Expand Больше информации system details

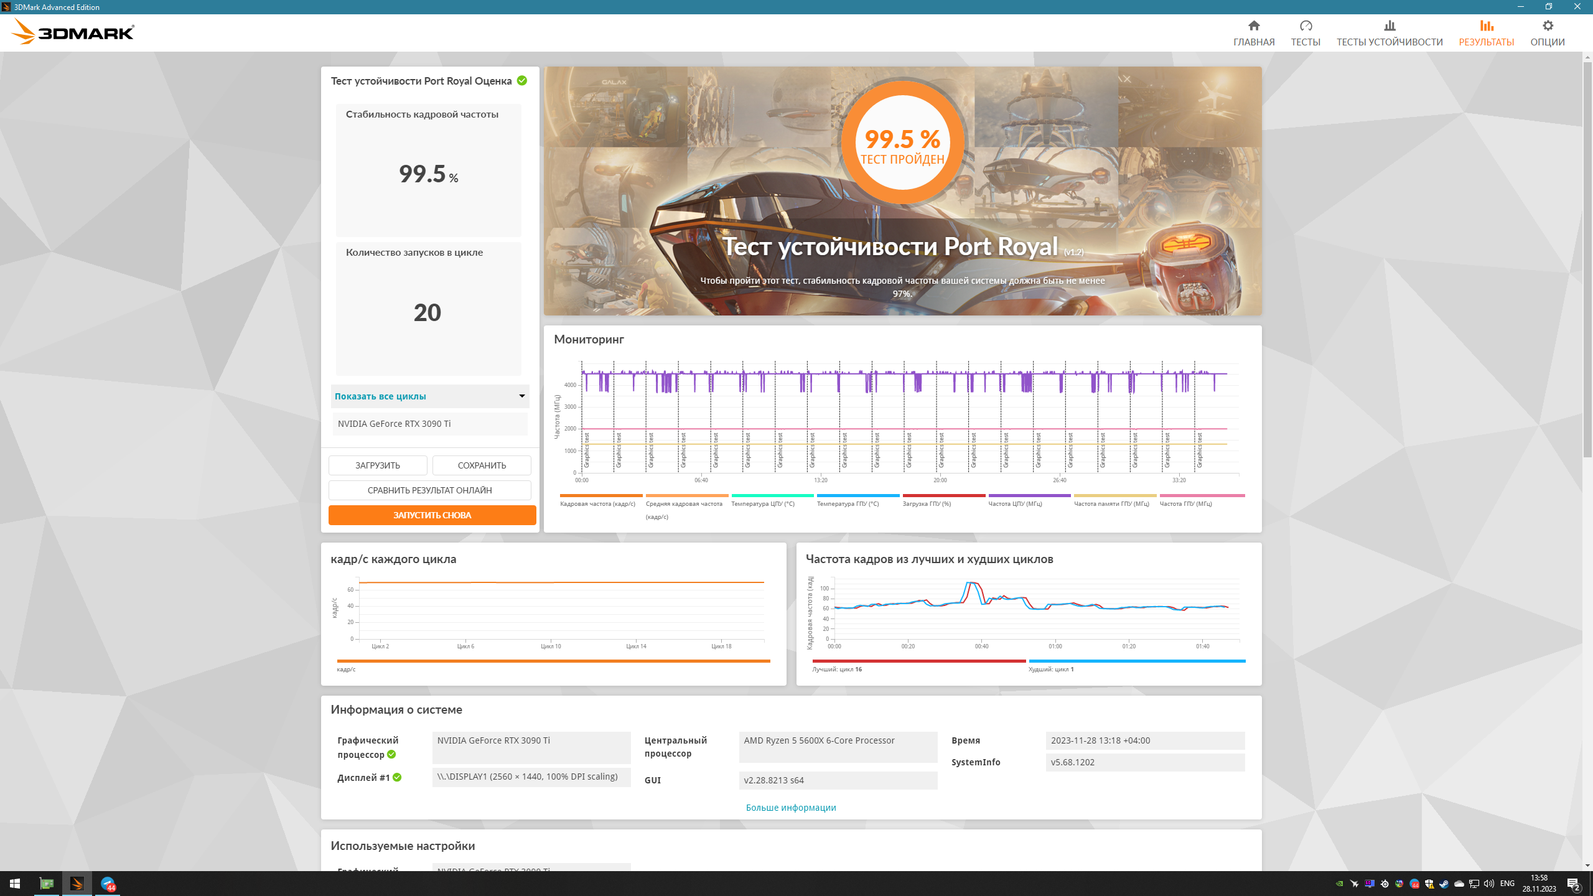(x=790, y=808)
